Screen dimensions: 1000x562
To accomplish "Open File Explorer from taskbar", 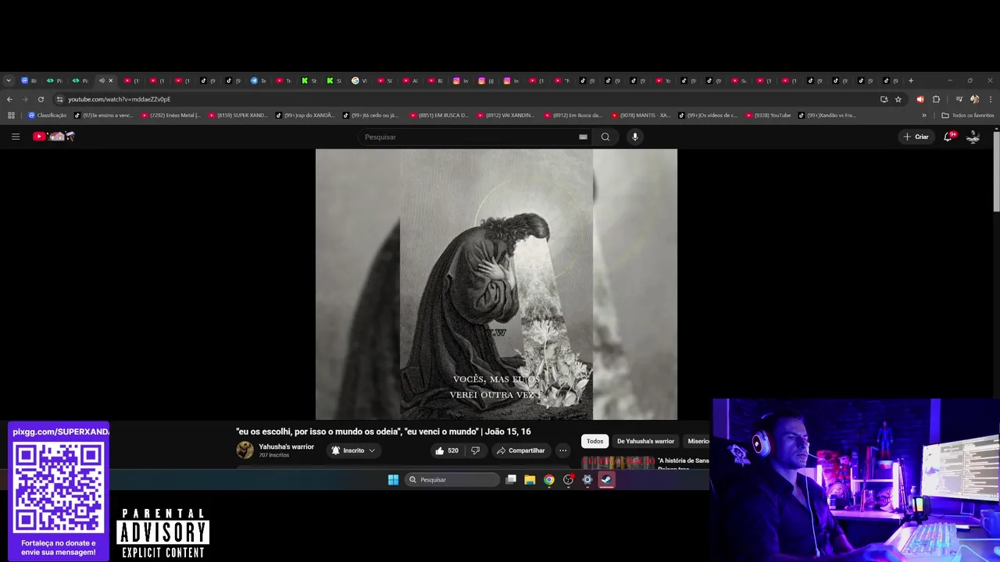I will tap(530, 479).
